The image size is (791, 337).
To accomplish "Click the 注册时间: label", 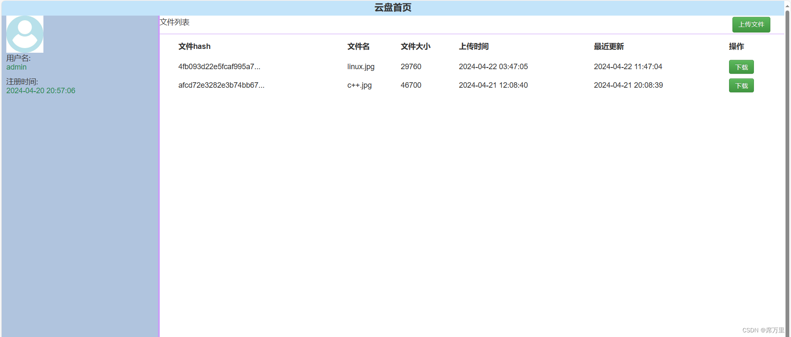I will 22,82.
